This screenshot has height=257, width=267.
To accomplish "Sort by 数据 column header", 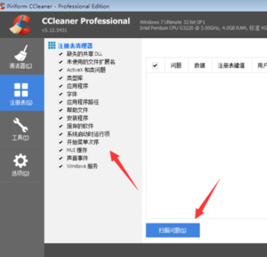I will 200,65.
